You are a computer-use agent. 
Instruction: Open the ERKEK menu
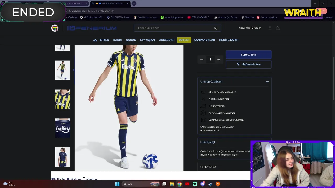point(104,40)
